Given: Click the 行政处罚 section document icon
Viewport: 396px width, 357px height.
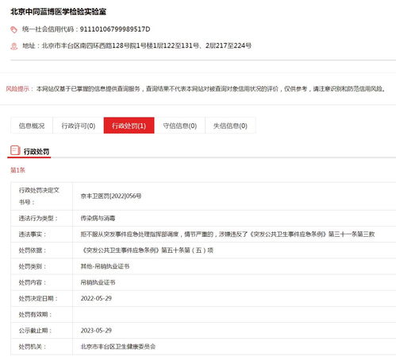Looking at the screenshot, I should click(15, 150).
